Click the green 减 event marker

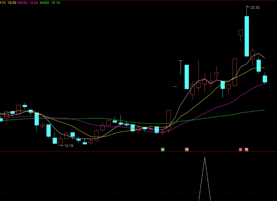[x=162, y=149]
